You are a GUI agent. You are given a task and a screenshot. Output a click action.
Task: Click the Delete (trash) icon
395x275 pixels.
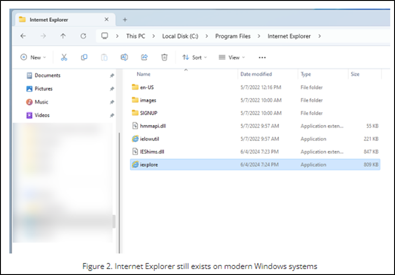click(164, 57)
